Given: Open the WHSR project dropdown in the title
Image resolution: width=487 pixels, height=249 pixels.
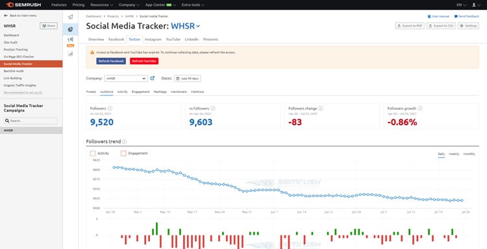Looking at the screenshot, I should (x=186, y=26).
